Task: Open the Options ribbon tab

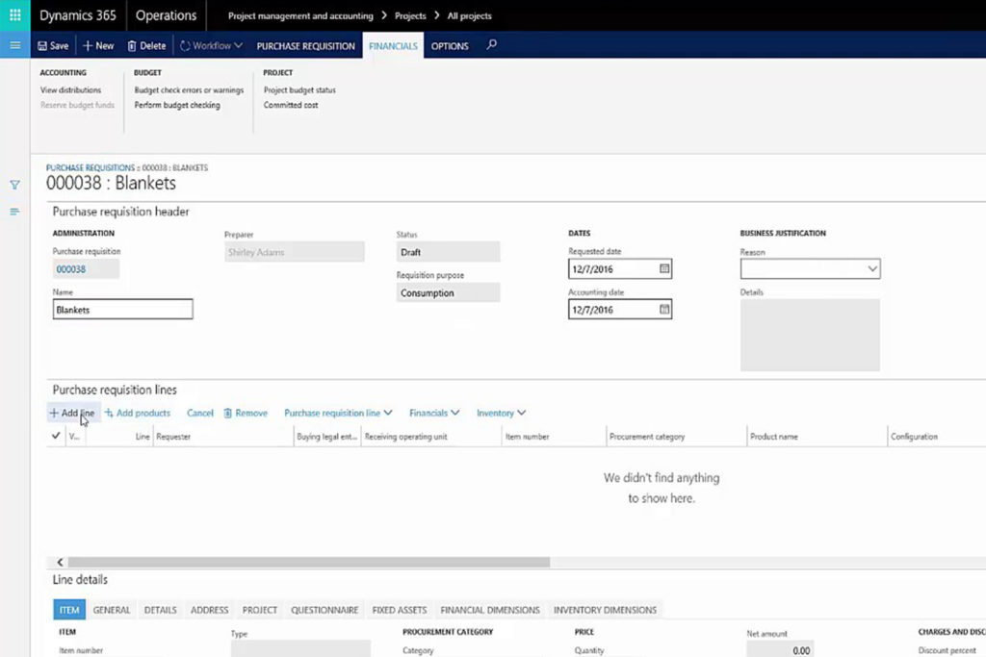Action: (450, 46)
